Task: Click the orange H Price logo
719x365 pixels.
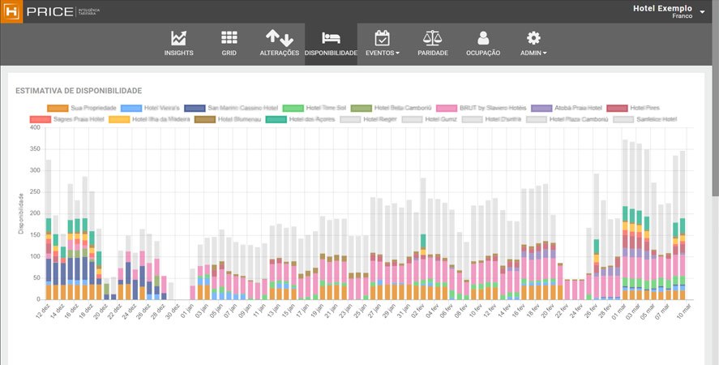Action: click(x=11, y=12)
